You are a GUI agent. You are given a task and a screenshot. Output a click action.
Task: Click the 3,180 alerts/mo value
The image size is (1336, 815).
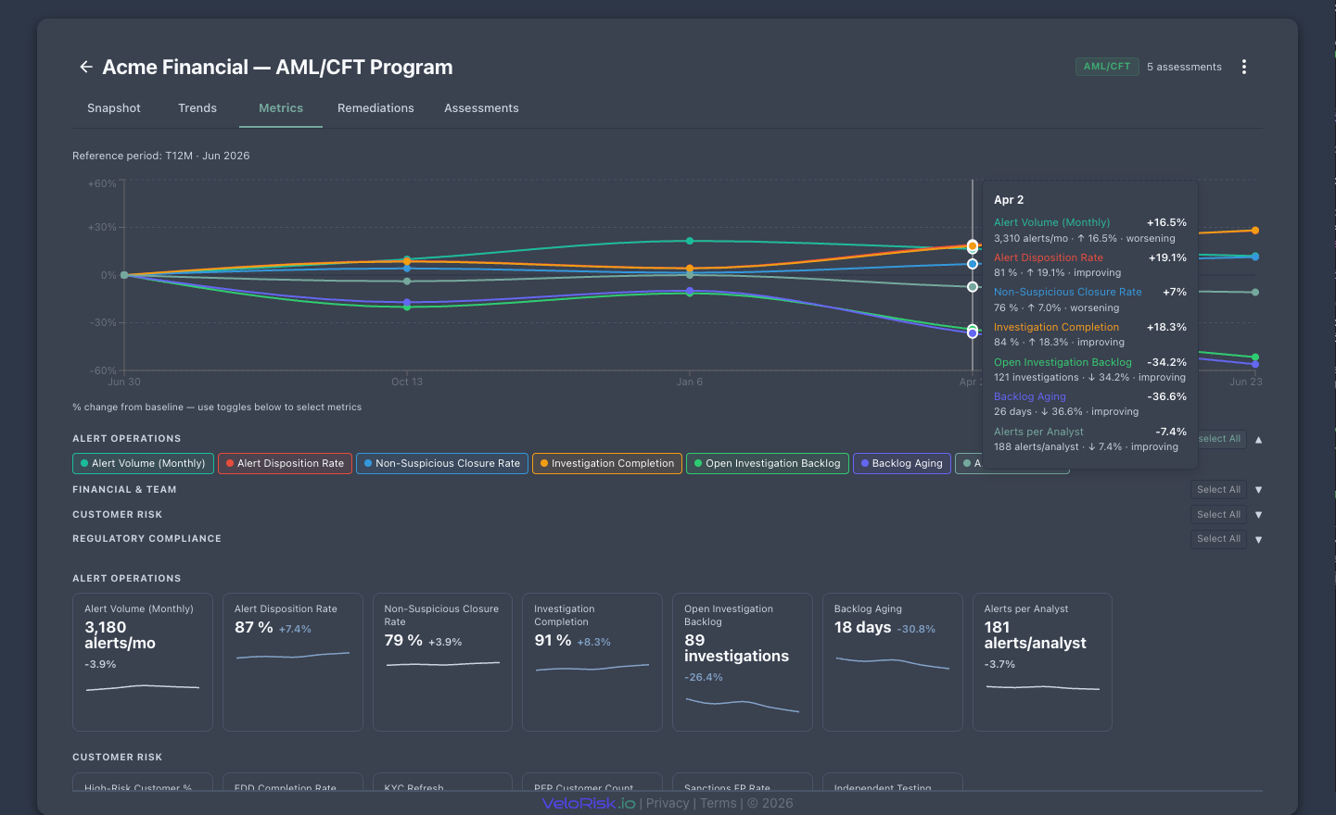pos(120,635)
